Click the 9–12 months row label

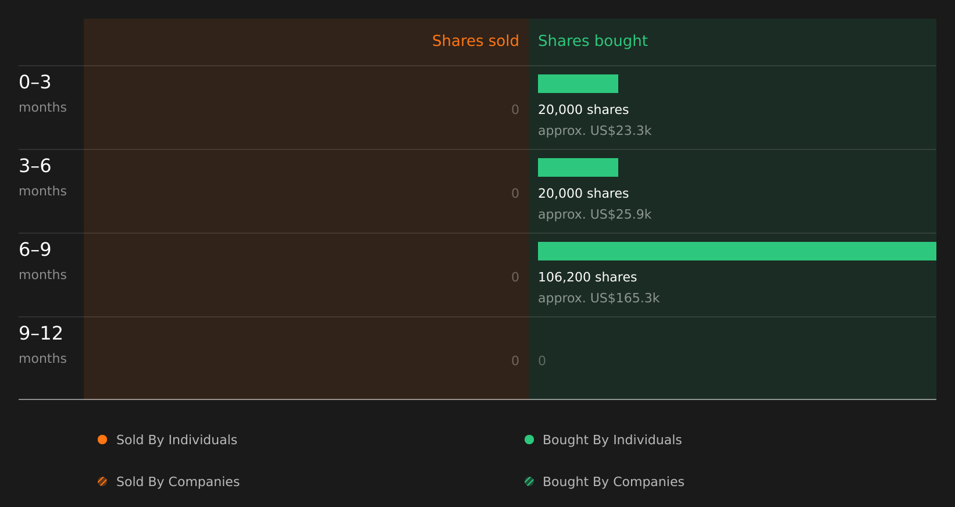click(x=42, y=345)
